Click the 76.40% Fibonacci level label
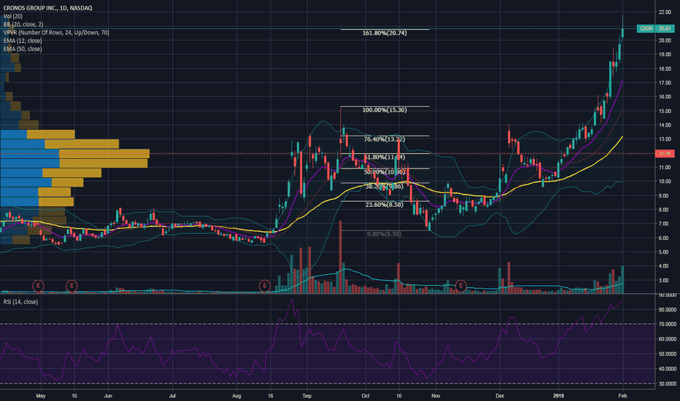Screen dimensions: 680x401 click(x=385, y=139)
